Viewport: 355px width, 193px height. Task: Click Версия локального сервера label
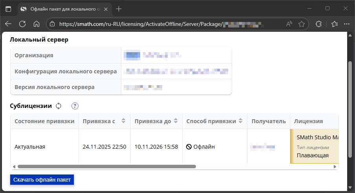coord(55,87)
